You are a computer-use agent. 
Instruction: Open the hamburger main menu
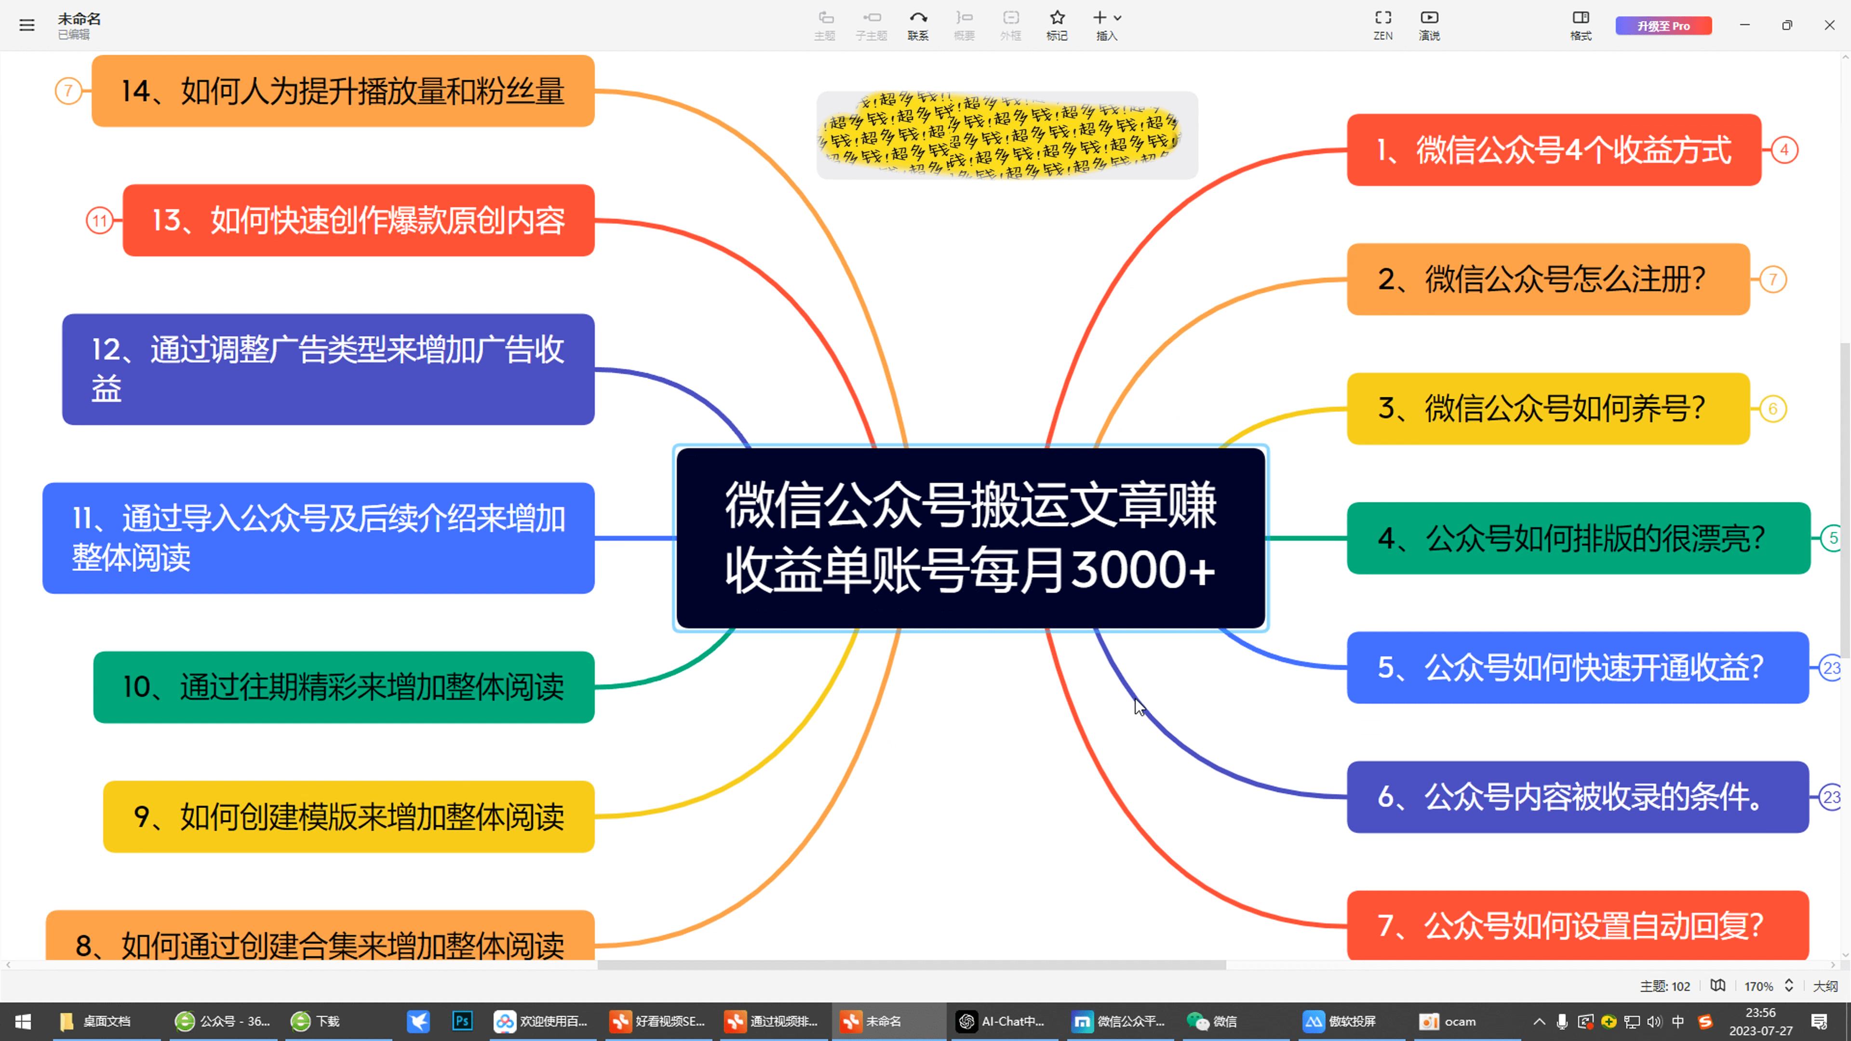pos(27,25)
